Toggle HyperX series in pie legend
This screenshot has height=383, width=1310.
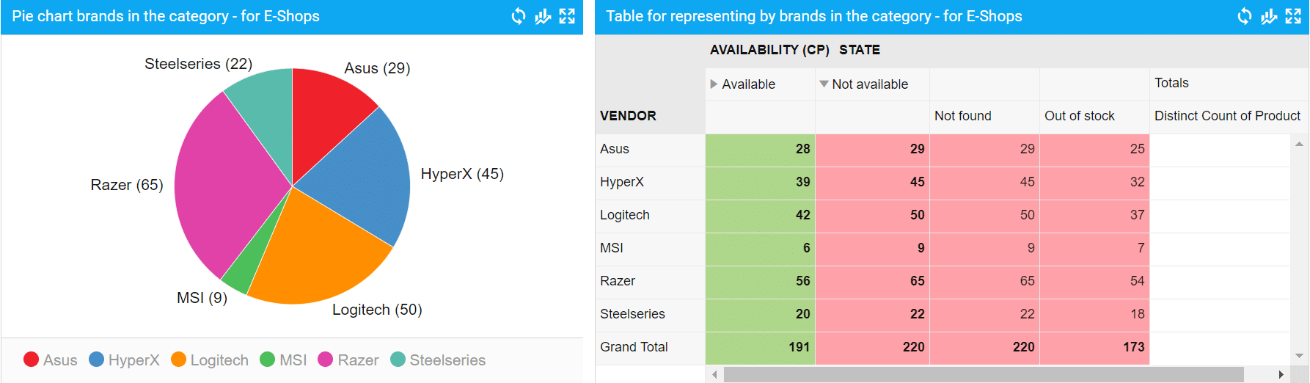[x=124, y=360]
